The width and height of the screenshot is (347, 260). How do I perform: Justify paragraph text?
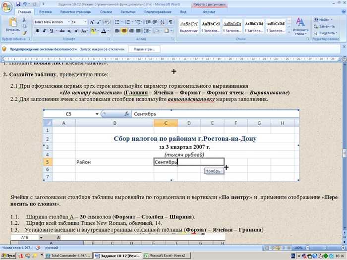[138, 31]
